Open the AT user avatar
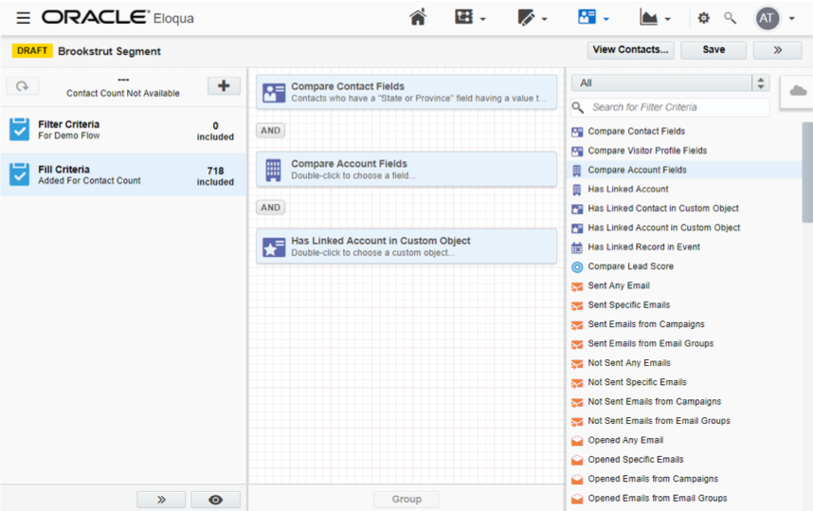This screenshot has height=511, width=813. point(767,19)
